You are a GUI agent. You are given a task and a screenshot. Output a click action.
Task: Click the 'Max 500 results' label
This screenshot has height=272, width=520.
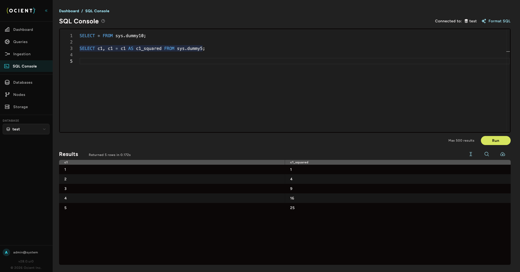pyautogui.click(x=461, y=141)
